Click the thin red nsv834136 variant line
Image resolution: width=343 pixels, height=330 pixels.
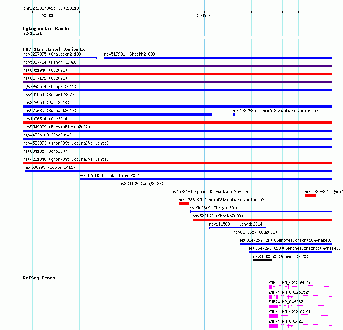(225, 187)
